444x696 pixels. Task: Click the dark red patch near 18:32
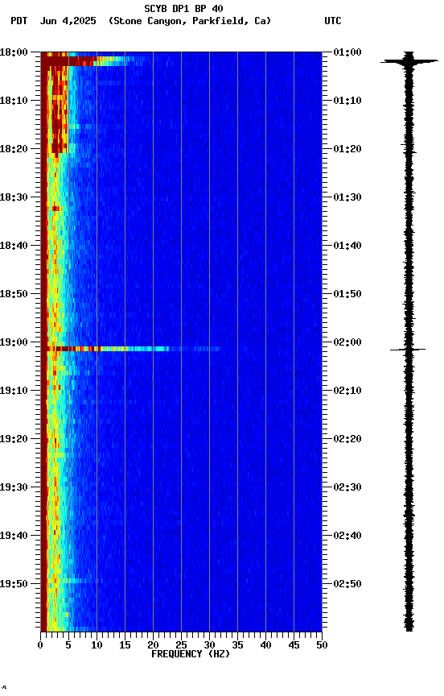click(x=55, y=208)
